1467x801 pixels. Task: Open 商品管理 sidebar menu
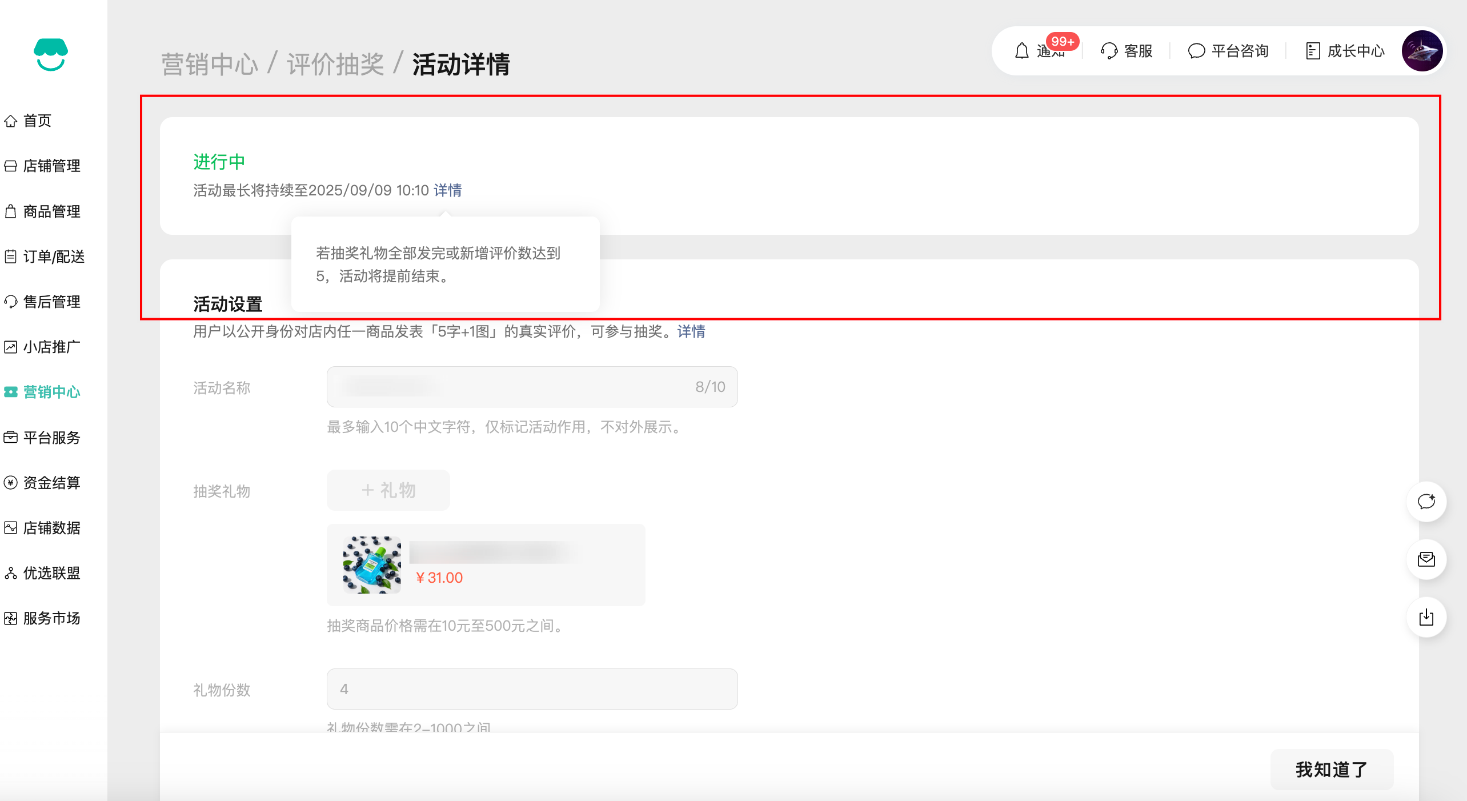point(51,211)
